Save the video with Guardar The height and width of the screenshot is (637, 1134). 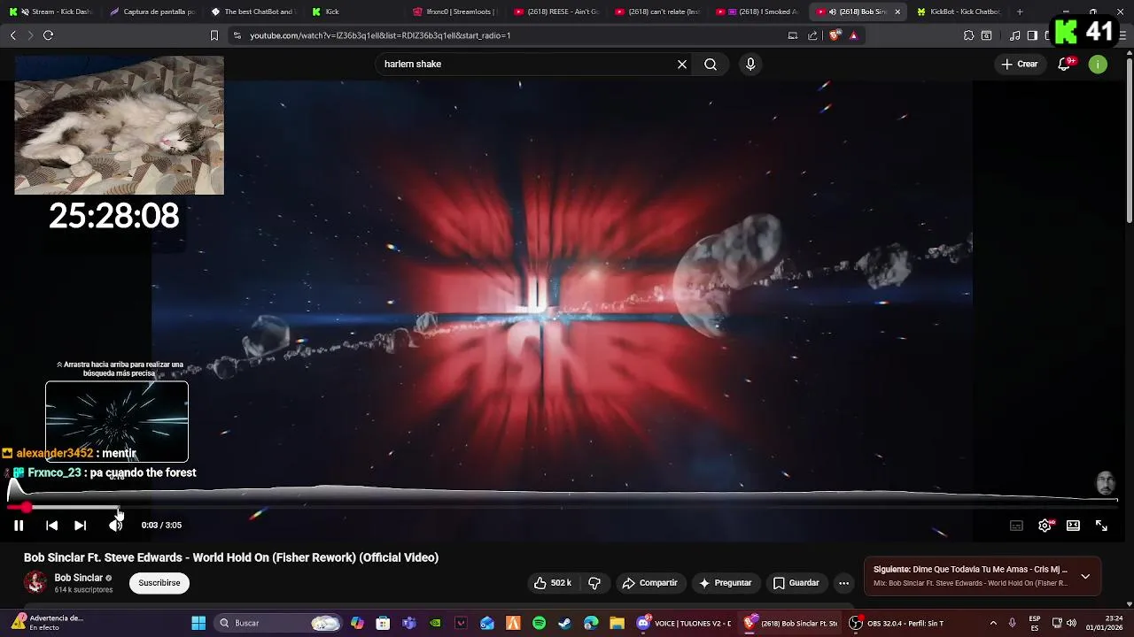click(796, 583)
